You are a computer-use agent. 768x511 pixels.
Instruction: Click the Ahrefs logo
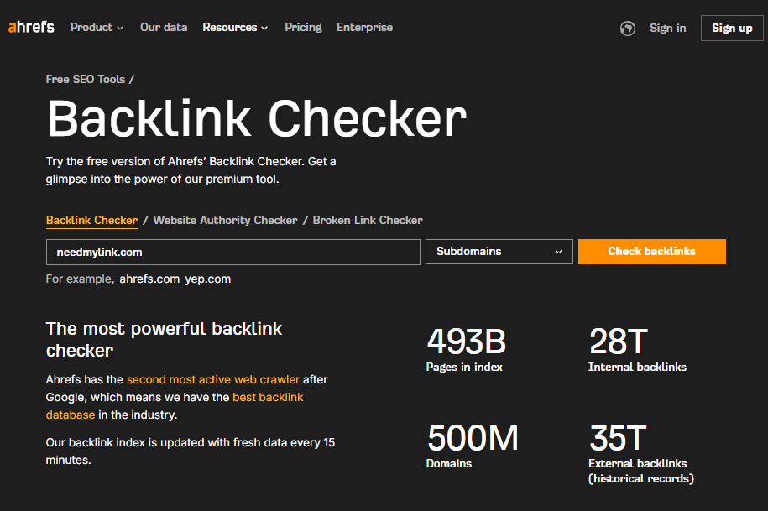point(31,27)
